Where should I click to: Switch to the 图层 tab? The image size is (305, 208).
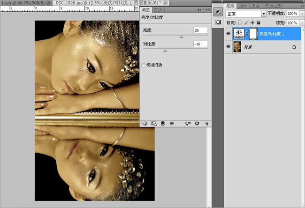230,6
